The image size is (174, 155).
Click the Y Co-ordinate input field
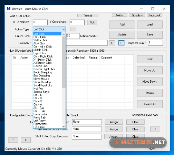coord(77,22)
